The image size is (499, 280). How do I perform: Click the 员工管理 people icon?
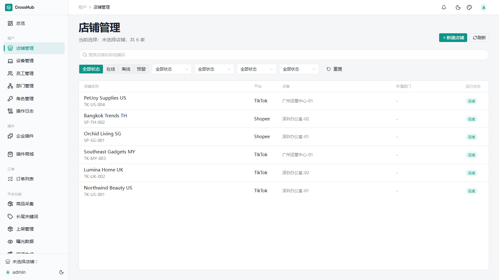[10, 73]
